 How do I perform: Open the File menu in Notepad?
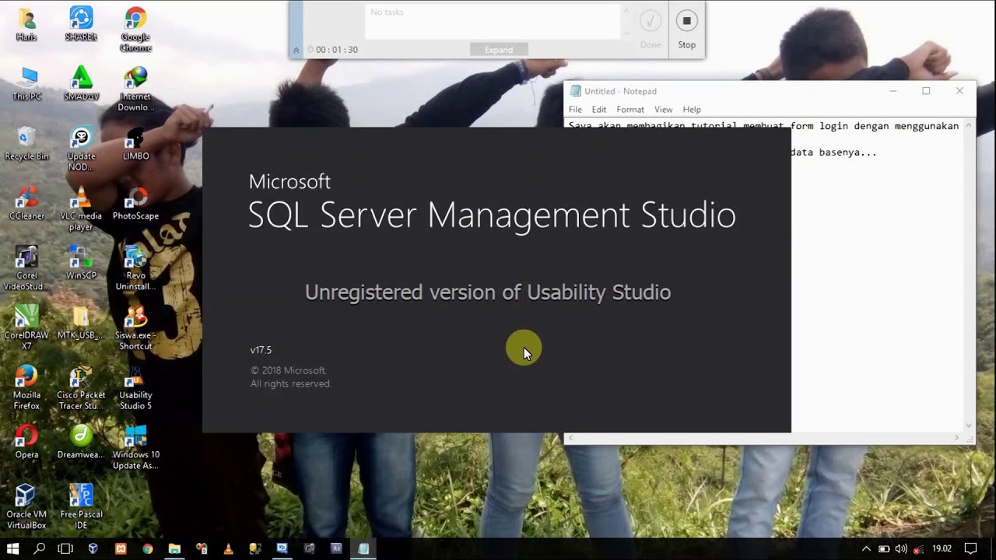point(575,110)
